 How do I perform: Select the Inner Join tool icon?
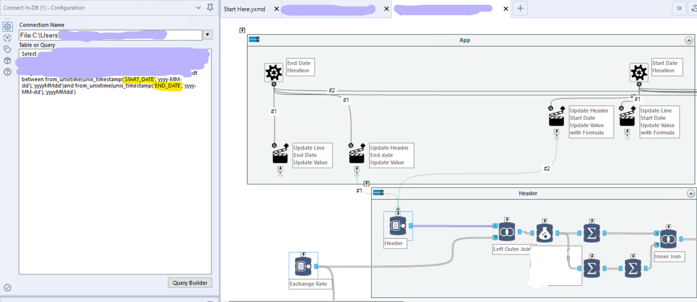[668, 239]
